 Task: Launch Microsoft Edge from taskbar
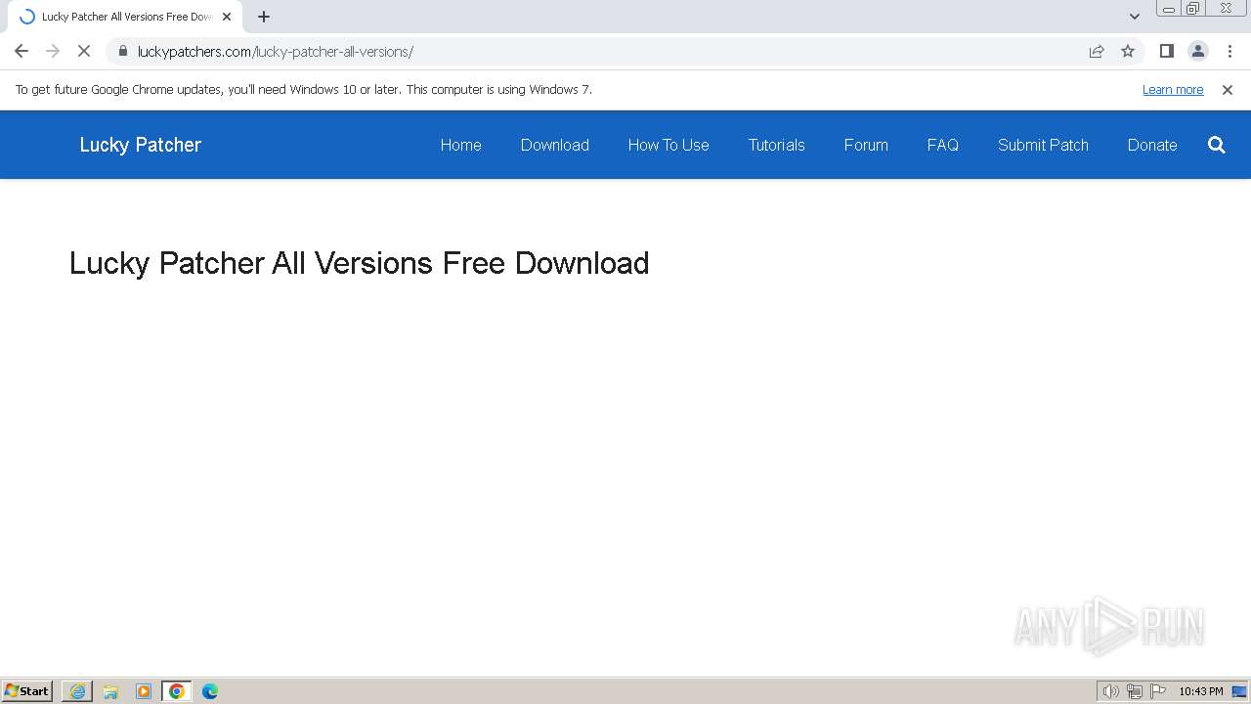(x=210, y=691)
